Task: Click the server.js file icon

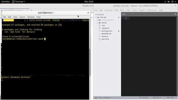Action: pyautogui.click(x=100, y=36)
